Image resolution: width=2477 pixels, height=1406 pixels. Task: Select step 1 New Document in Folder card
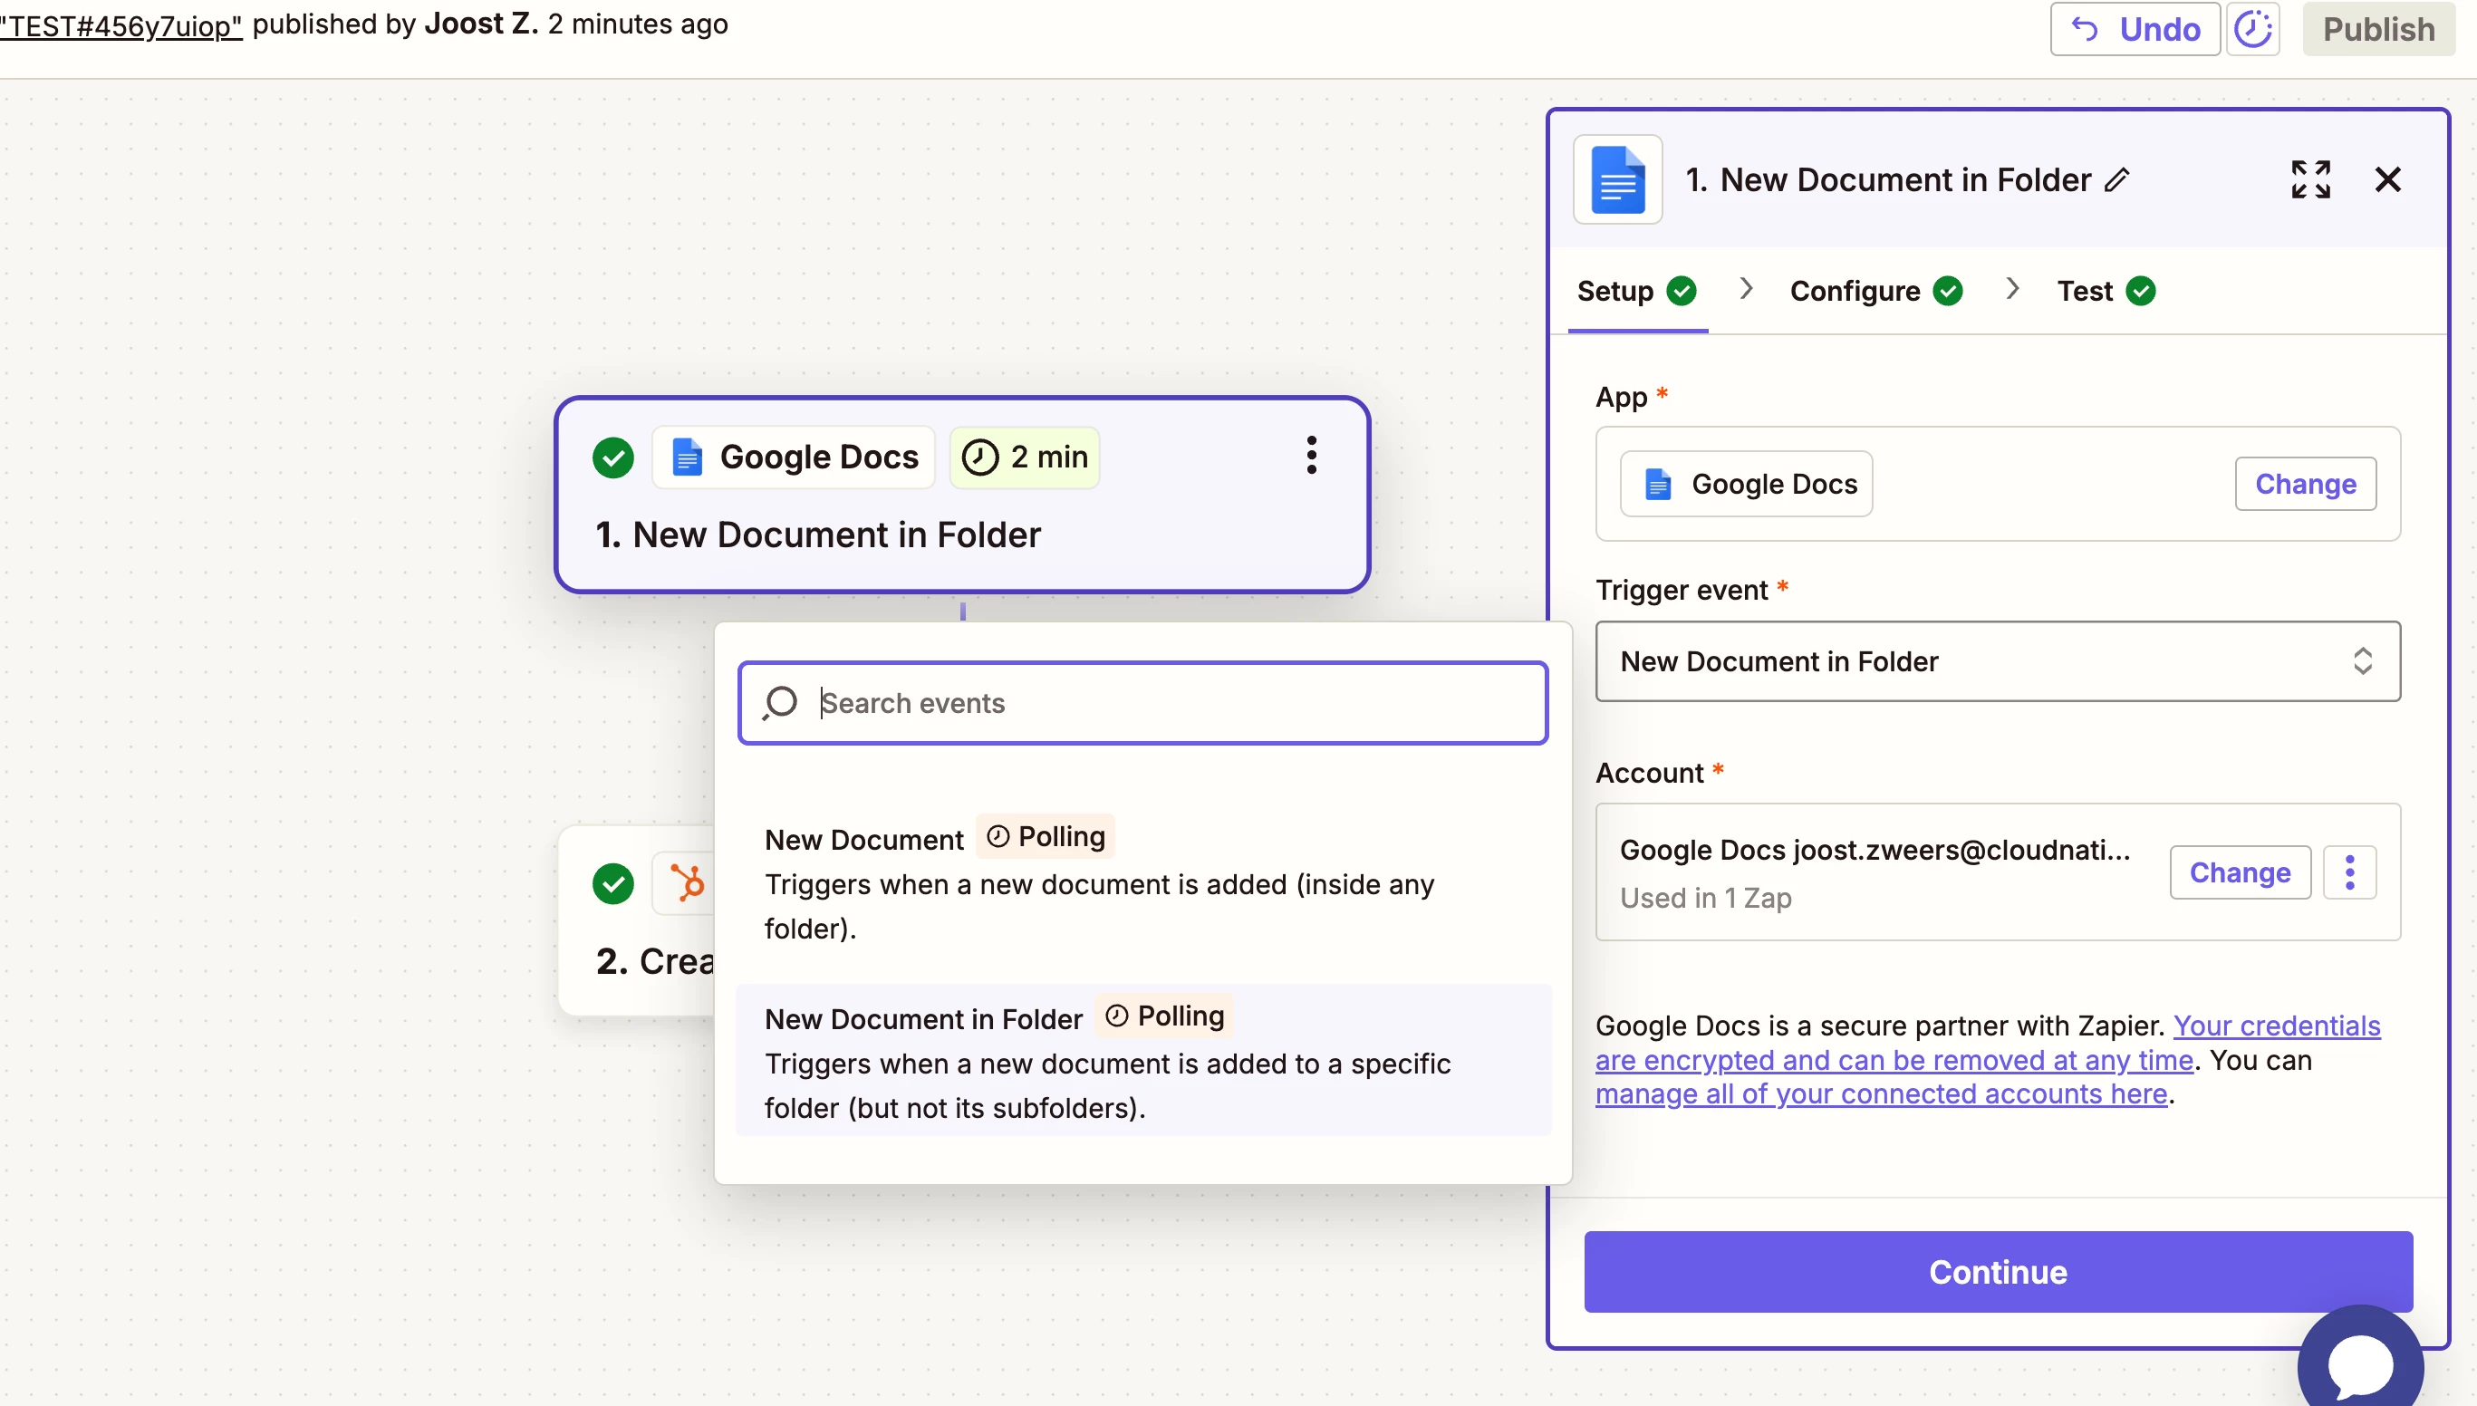[x=962, y=495]
